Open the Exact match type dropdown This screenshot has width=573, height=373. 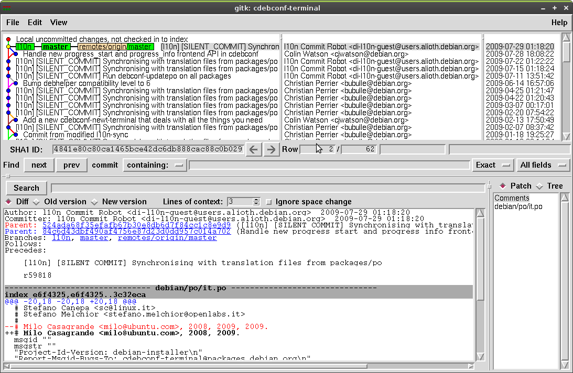(492, 165)
